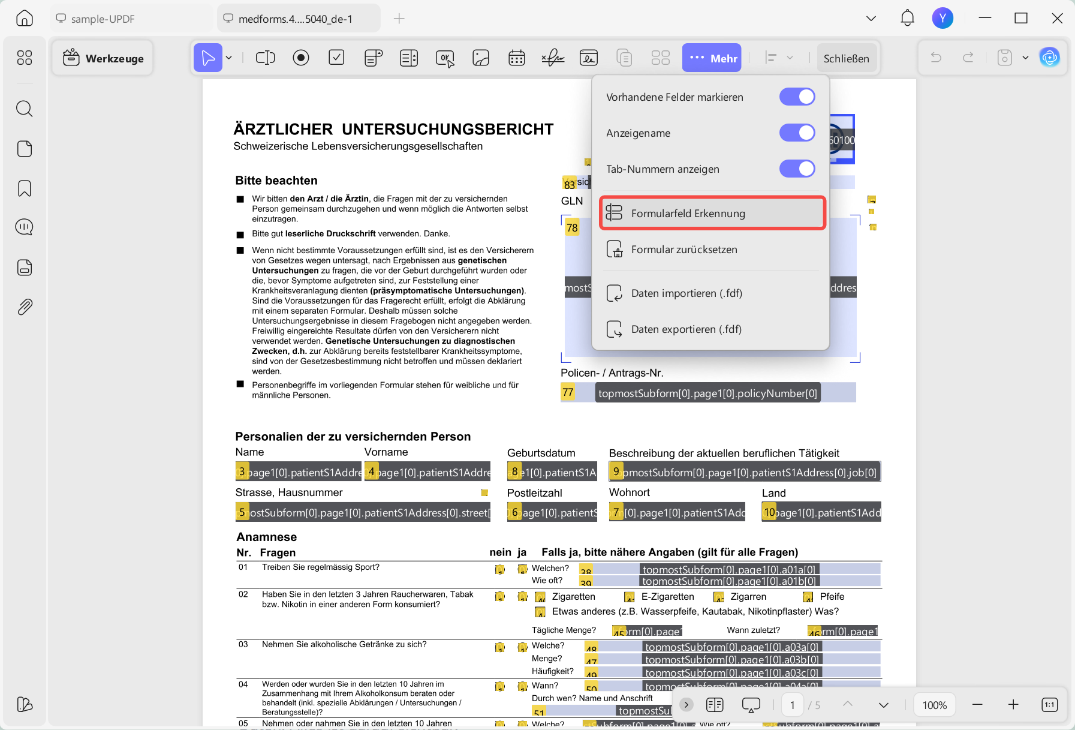Screen dimensions: 1075x730
Task: Open the form fields list panel icon
Action: (x=25, y=268)
